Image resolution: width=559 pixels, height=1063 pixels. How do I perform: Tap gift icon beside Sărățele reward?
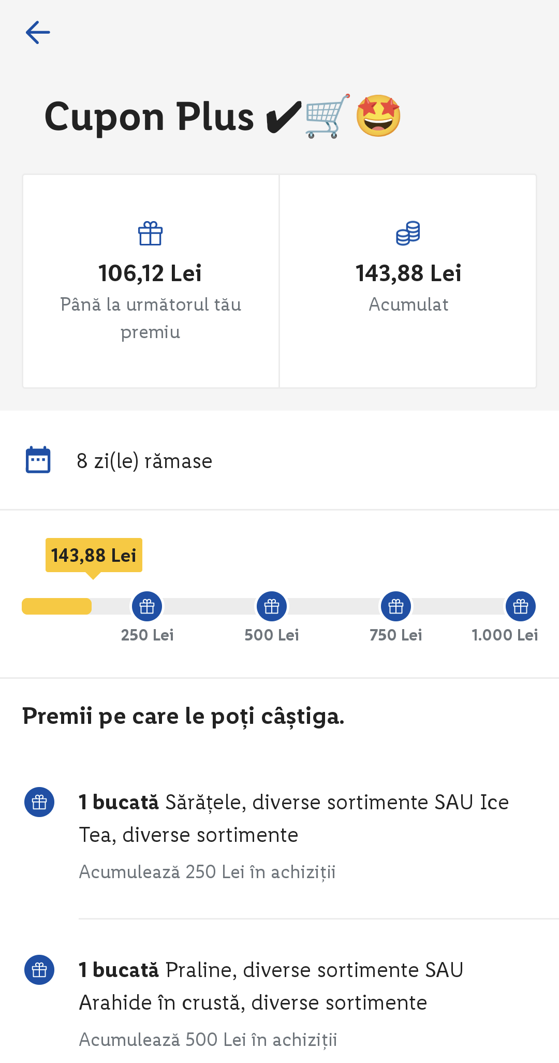[39, 802]
